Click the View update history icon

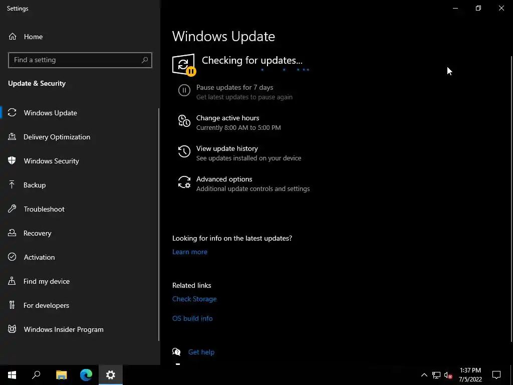[184, 151]
